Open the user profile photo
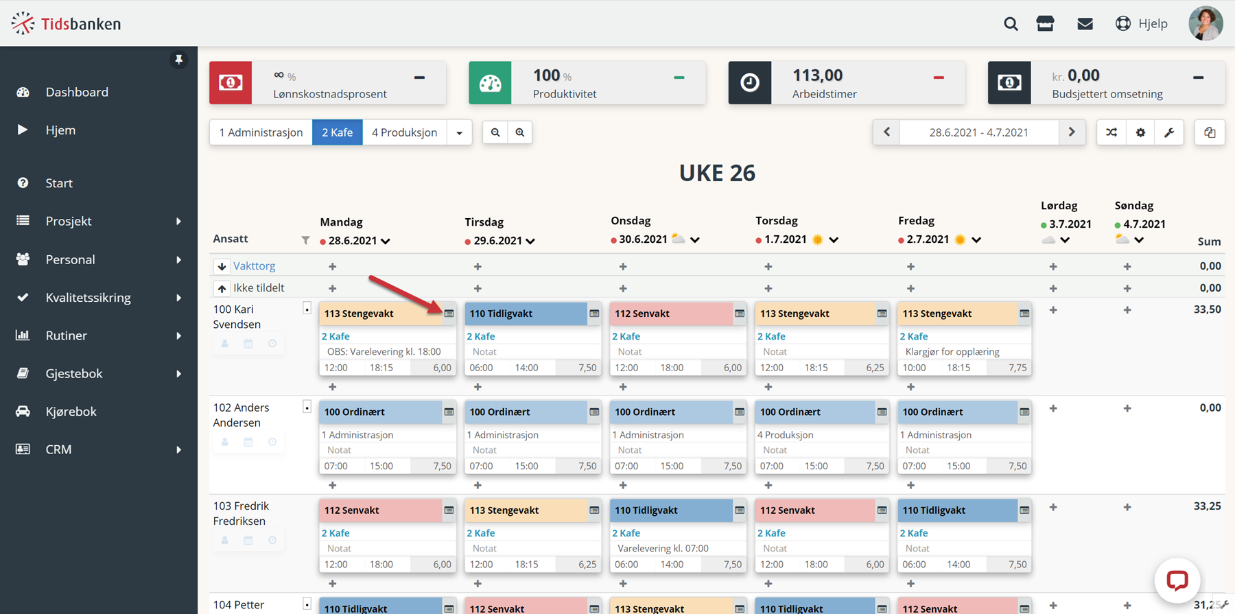This screenshot has width=1235, height=614. point(1205,24)
